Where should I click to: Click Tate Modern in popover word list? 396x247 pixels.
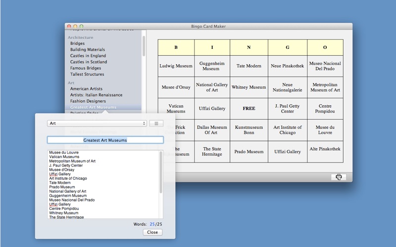pos(60,183)
